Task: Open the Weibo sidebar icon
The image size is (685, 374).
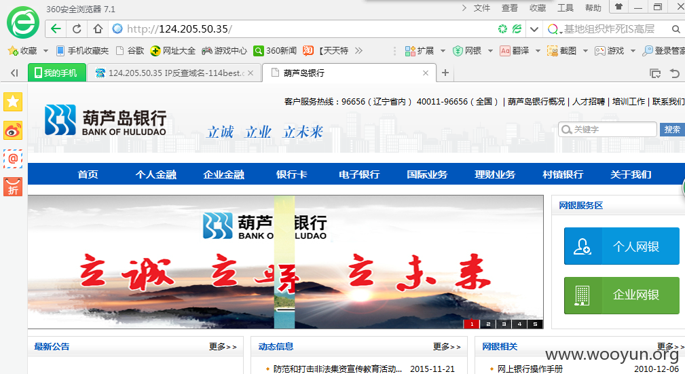Action: 13,130
